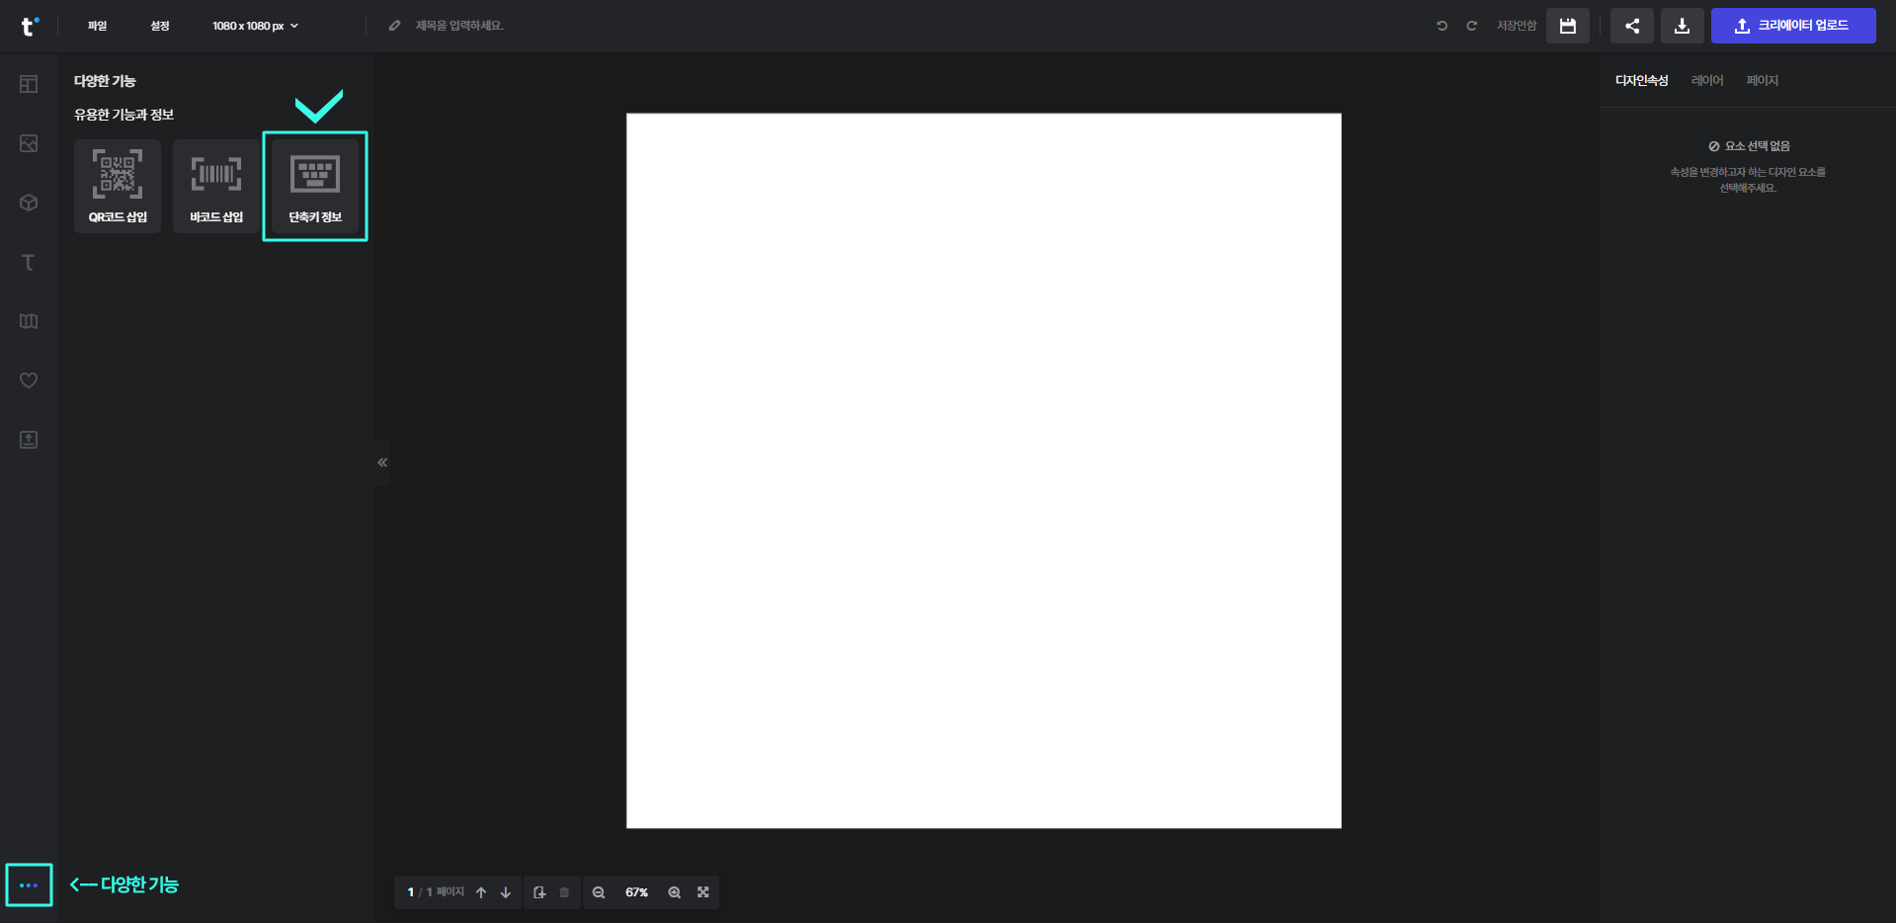Open the 파일 menu

click(x=97, y=26)
